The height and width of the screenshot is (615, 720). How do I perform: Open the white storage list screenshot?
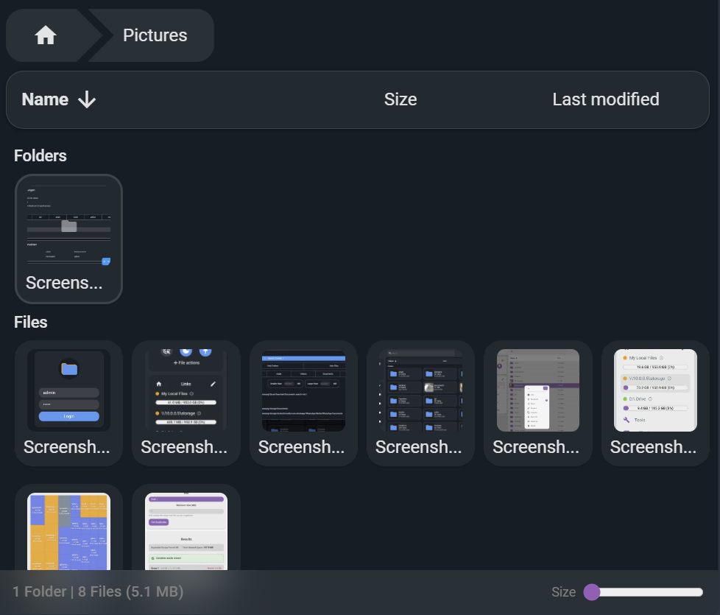click(654, 390)
